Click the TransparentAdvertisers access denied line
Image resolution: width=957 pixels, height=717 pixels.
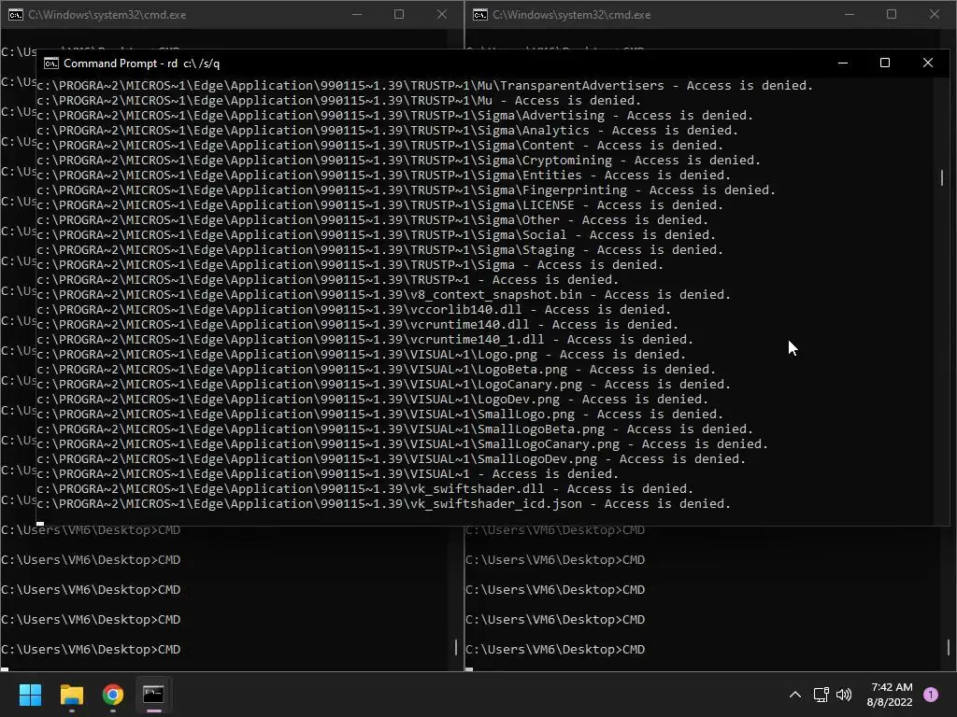click(425, 85)
